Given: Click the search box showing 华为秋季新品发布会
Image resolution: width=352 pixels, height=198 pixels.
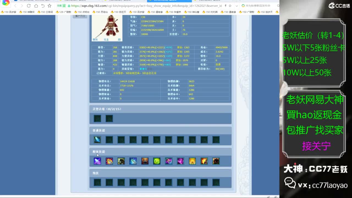Looking at the screenshot, I should point(259,6).
